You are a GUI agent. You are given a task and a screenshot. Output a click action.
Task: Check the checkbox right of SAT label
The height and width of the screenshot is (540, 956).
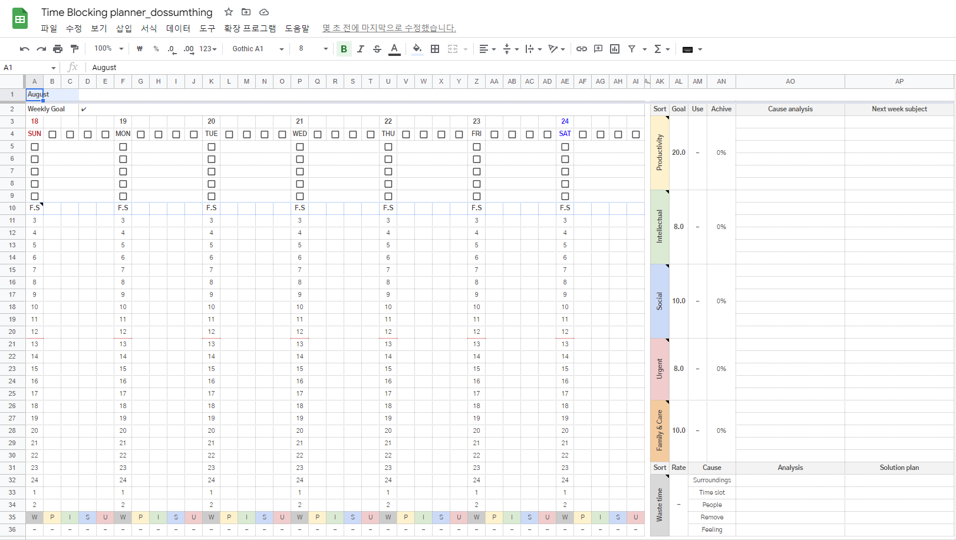click(x=583, y=134)
